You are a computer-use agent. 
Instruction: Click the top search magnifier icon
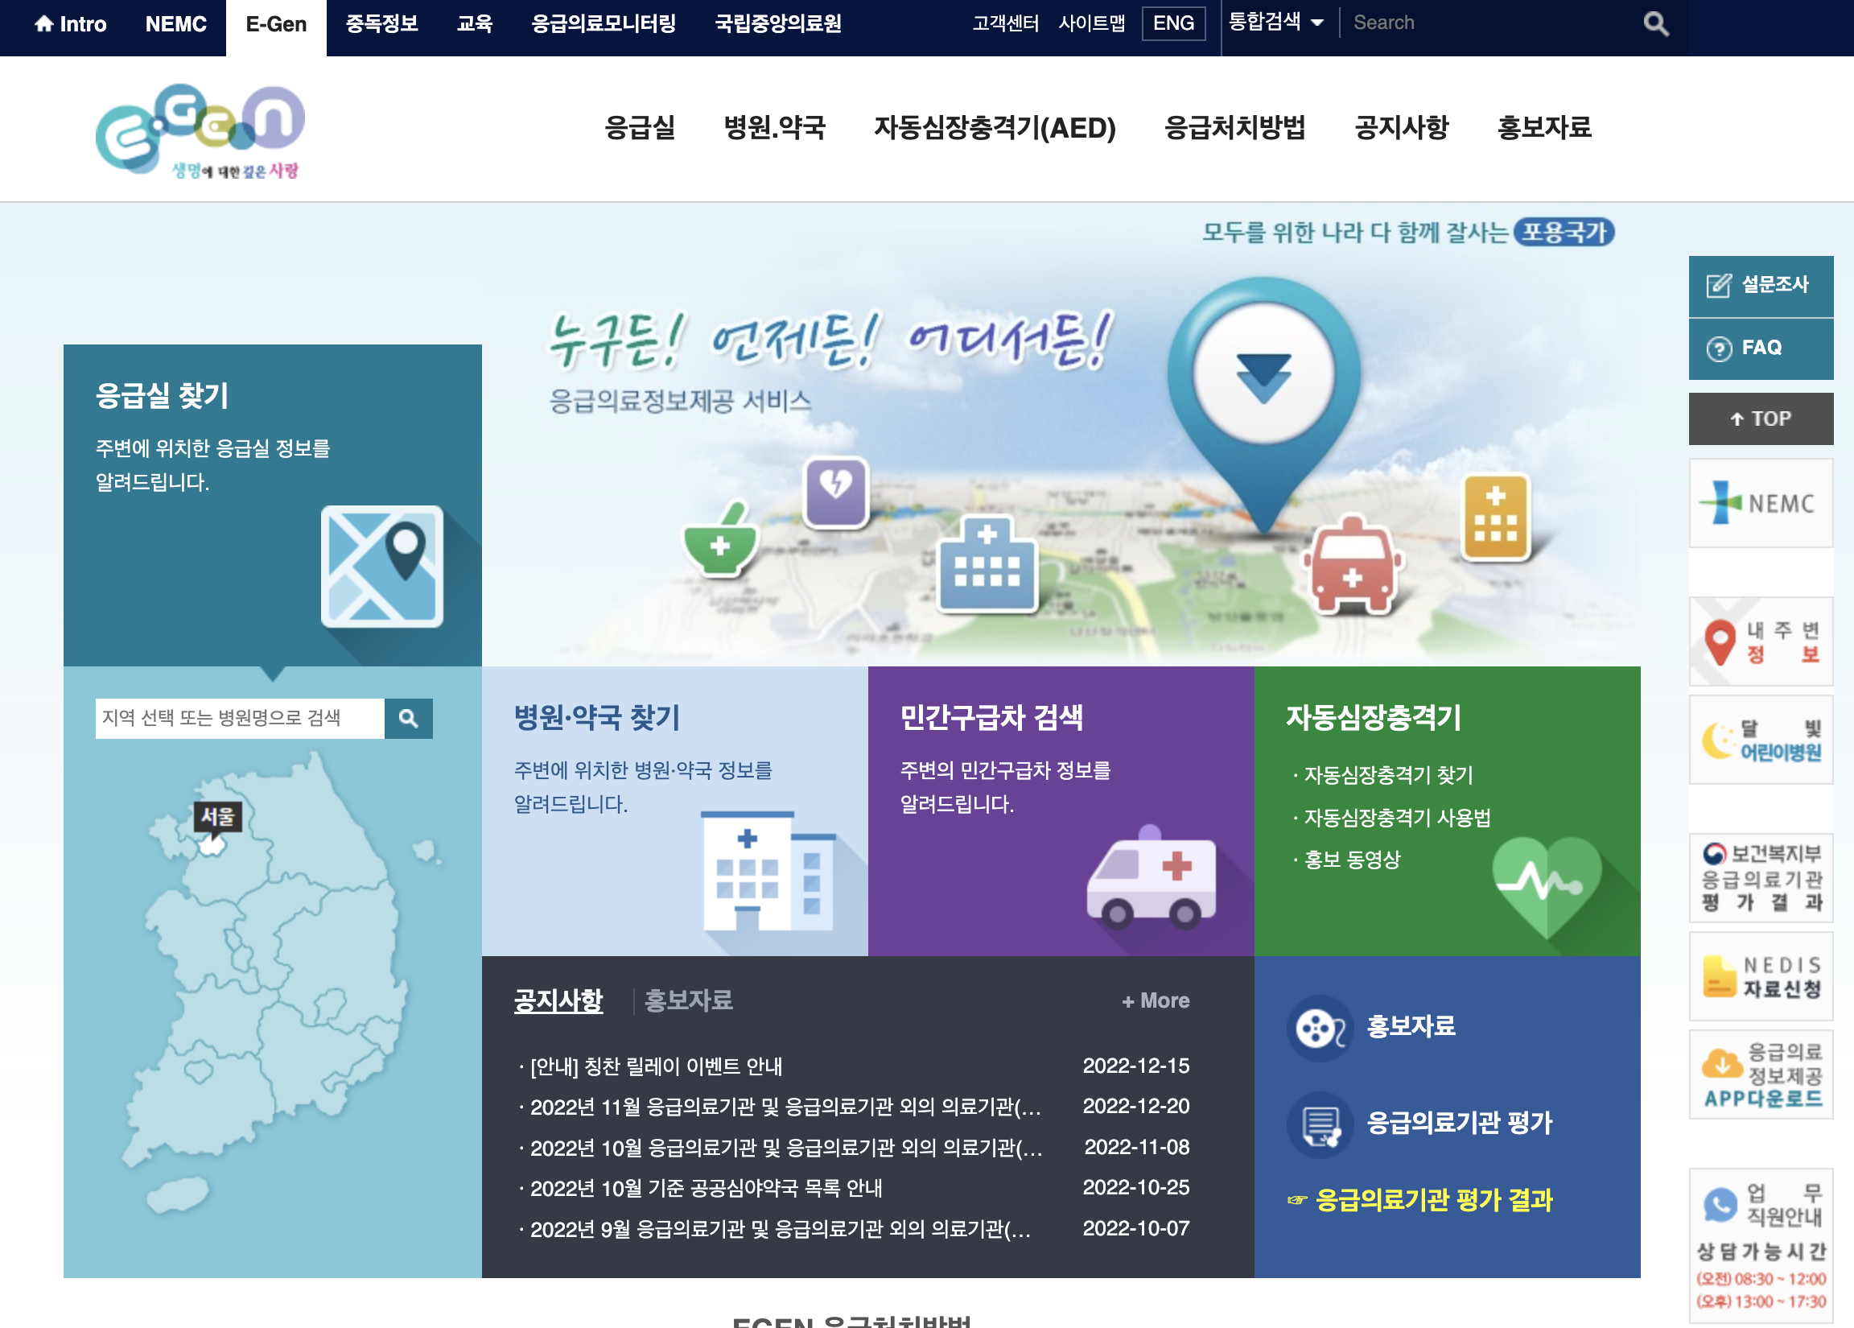pyautogui.click(x=1658, y=23)
